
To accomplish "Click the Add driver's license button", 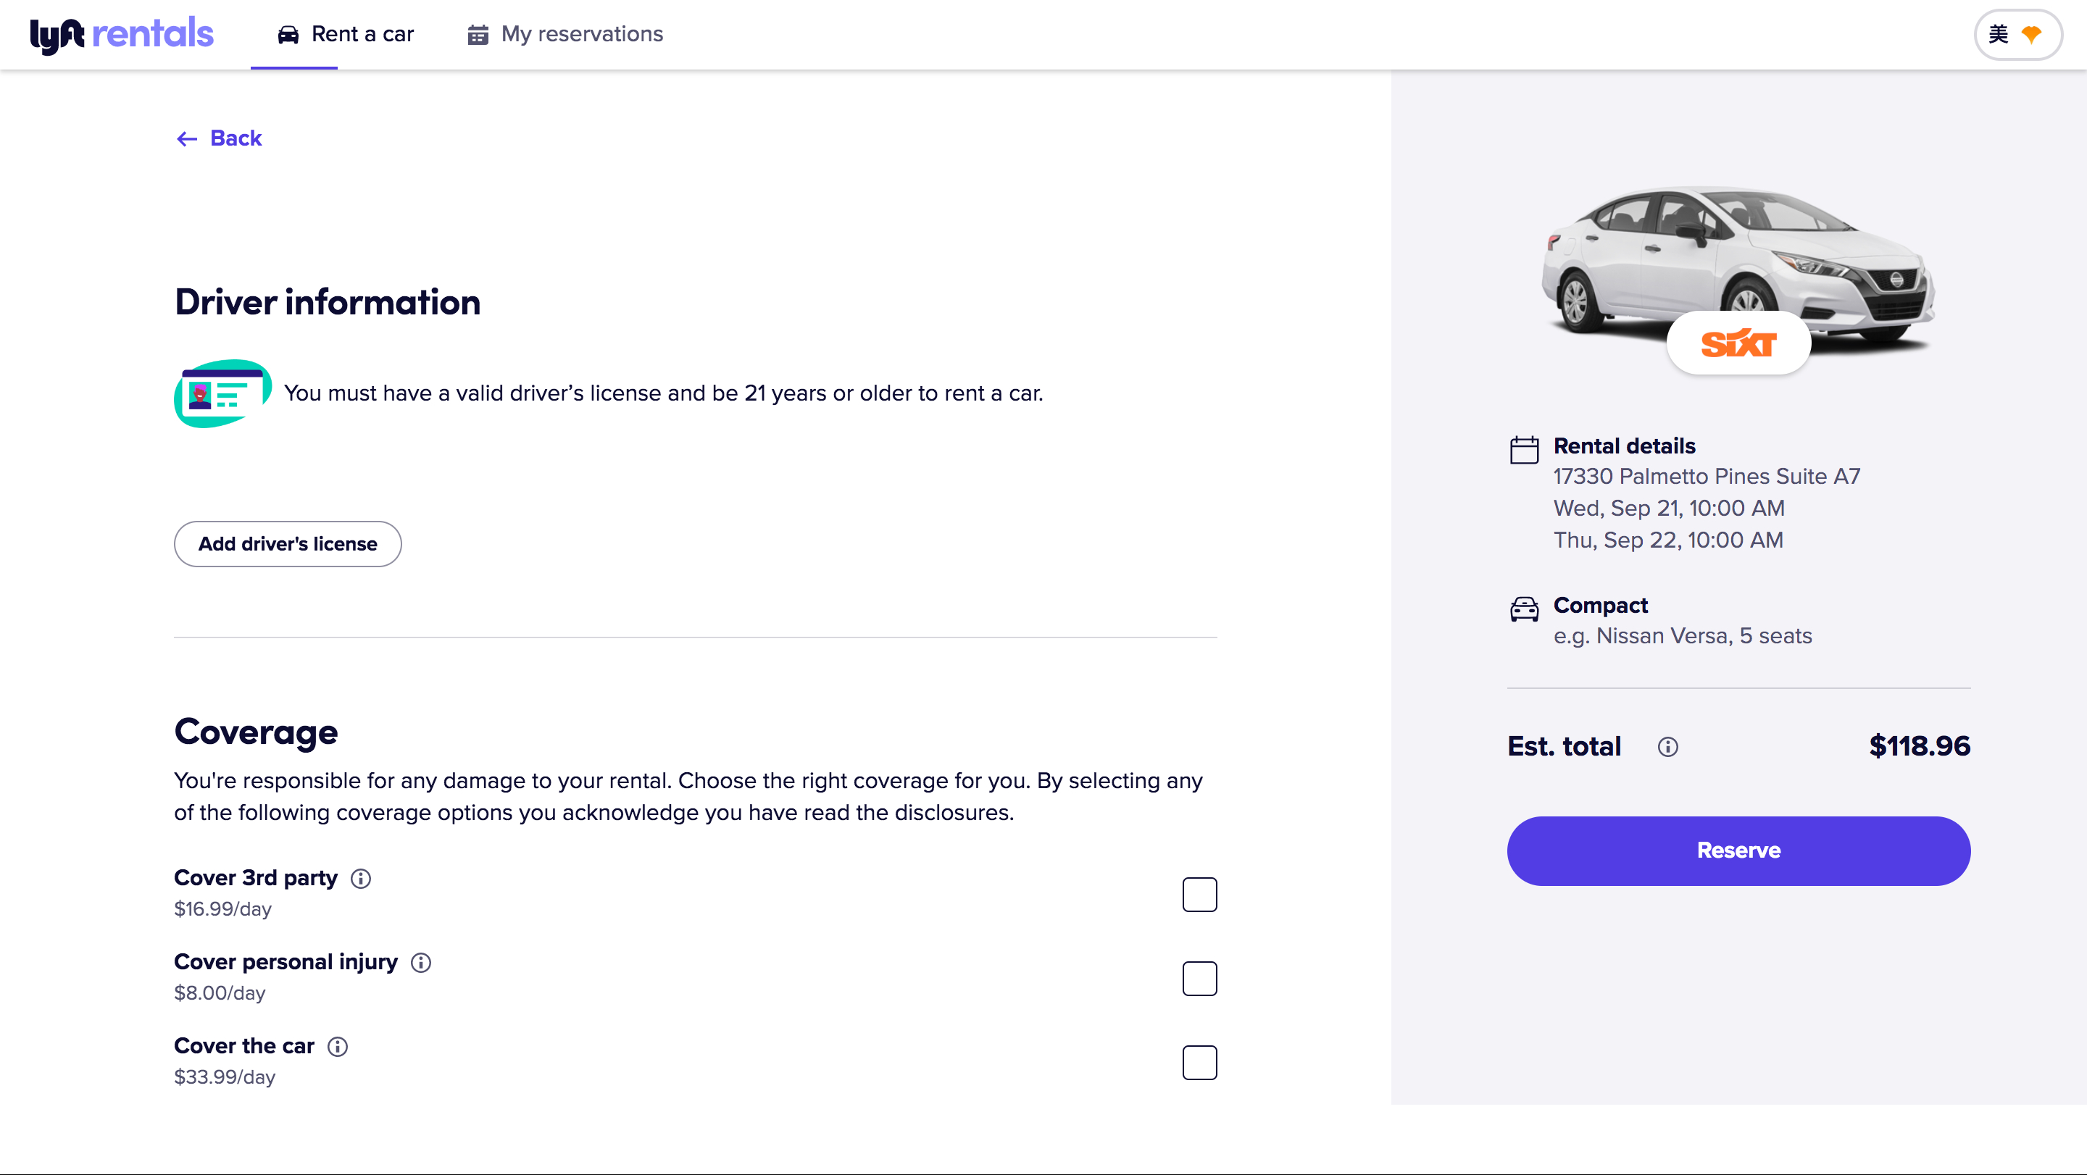I will tap(288, 544).
